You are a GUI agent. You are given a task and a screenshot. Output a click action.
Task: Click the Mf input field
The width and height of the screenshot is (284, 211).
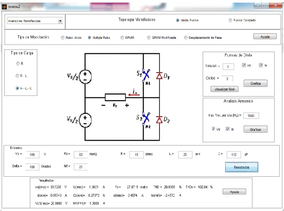click(x=81, y=167)
